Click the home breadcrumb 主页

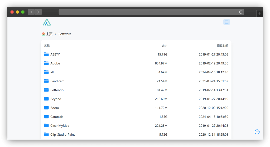[47, 34]
